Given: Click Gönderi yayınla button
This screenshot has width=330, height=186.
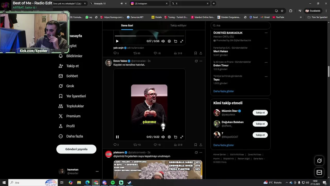Looking at the screenshot, I should pyautogui.click(x=76, y=149).
